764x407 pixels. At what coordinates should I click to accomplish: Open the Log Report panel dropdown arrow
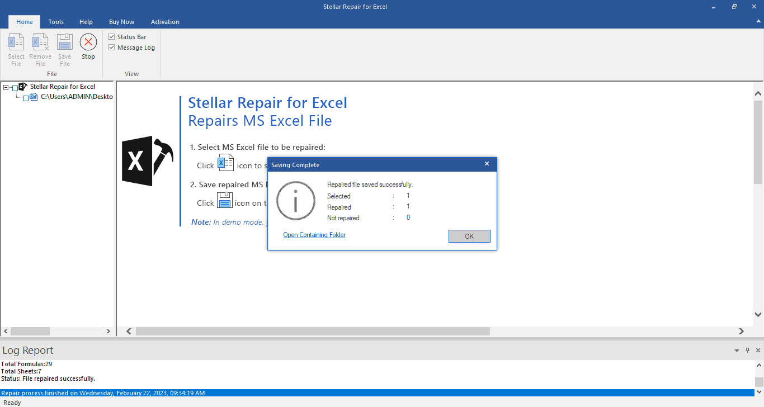[x=737, y=351]
